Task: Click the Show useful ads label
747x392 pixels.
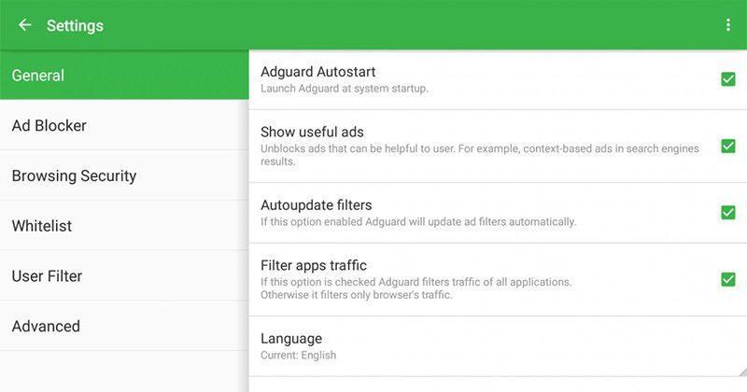Action: click(312, 132)
